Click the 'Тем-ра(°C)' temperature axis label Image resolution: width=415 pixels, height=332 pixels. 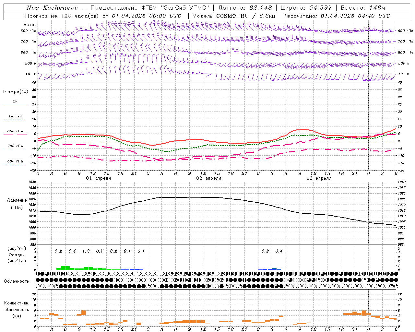(x=15, y=92)
